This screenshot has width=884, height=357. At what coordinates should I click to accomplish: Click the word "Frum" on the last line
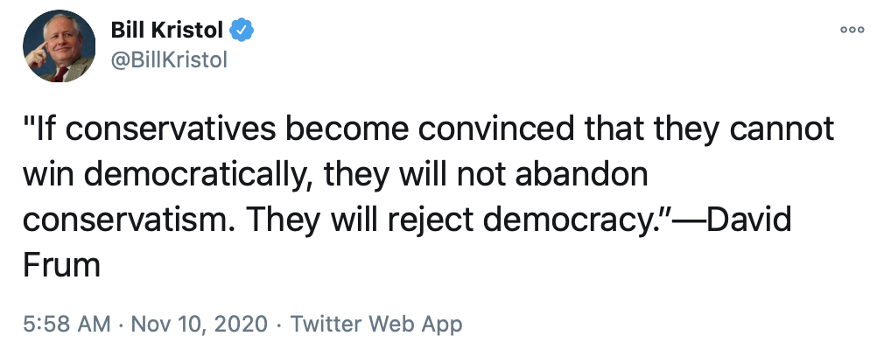click(61, 264)
